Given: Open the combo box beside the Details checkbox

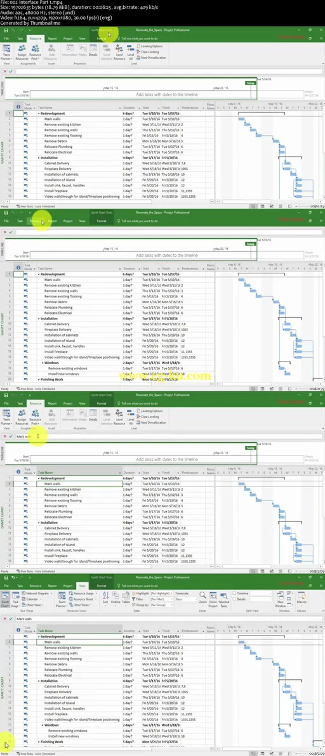Looking at the screenshot, I should [261, 598].
